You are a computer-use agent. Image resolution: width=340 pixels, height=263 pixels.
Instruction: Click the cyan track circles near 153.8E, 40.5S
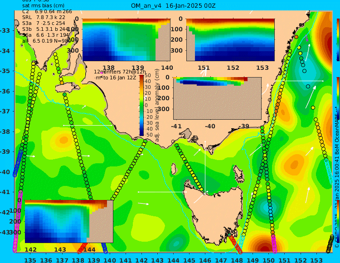click(x=329, y=171)
